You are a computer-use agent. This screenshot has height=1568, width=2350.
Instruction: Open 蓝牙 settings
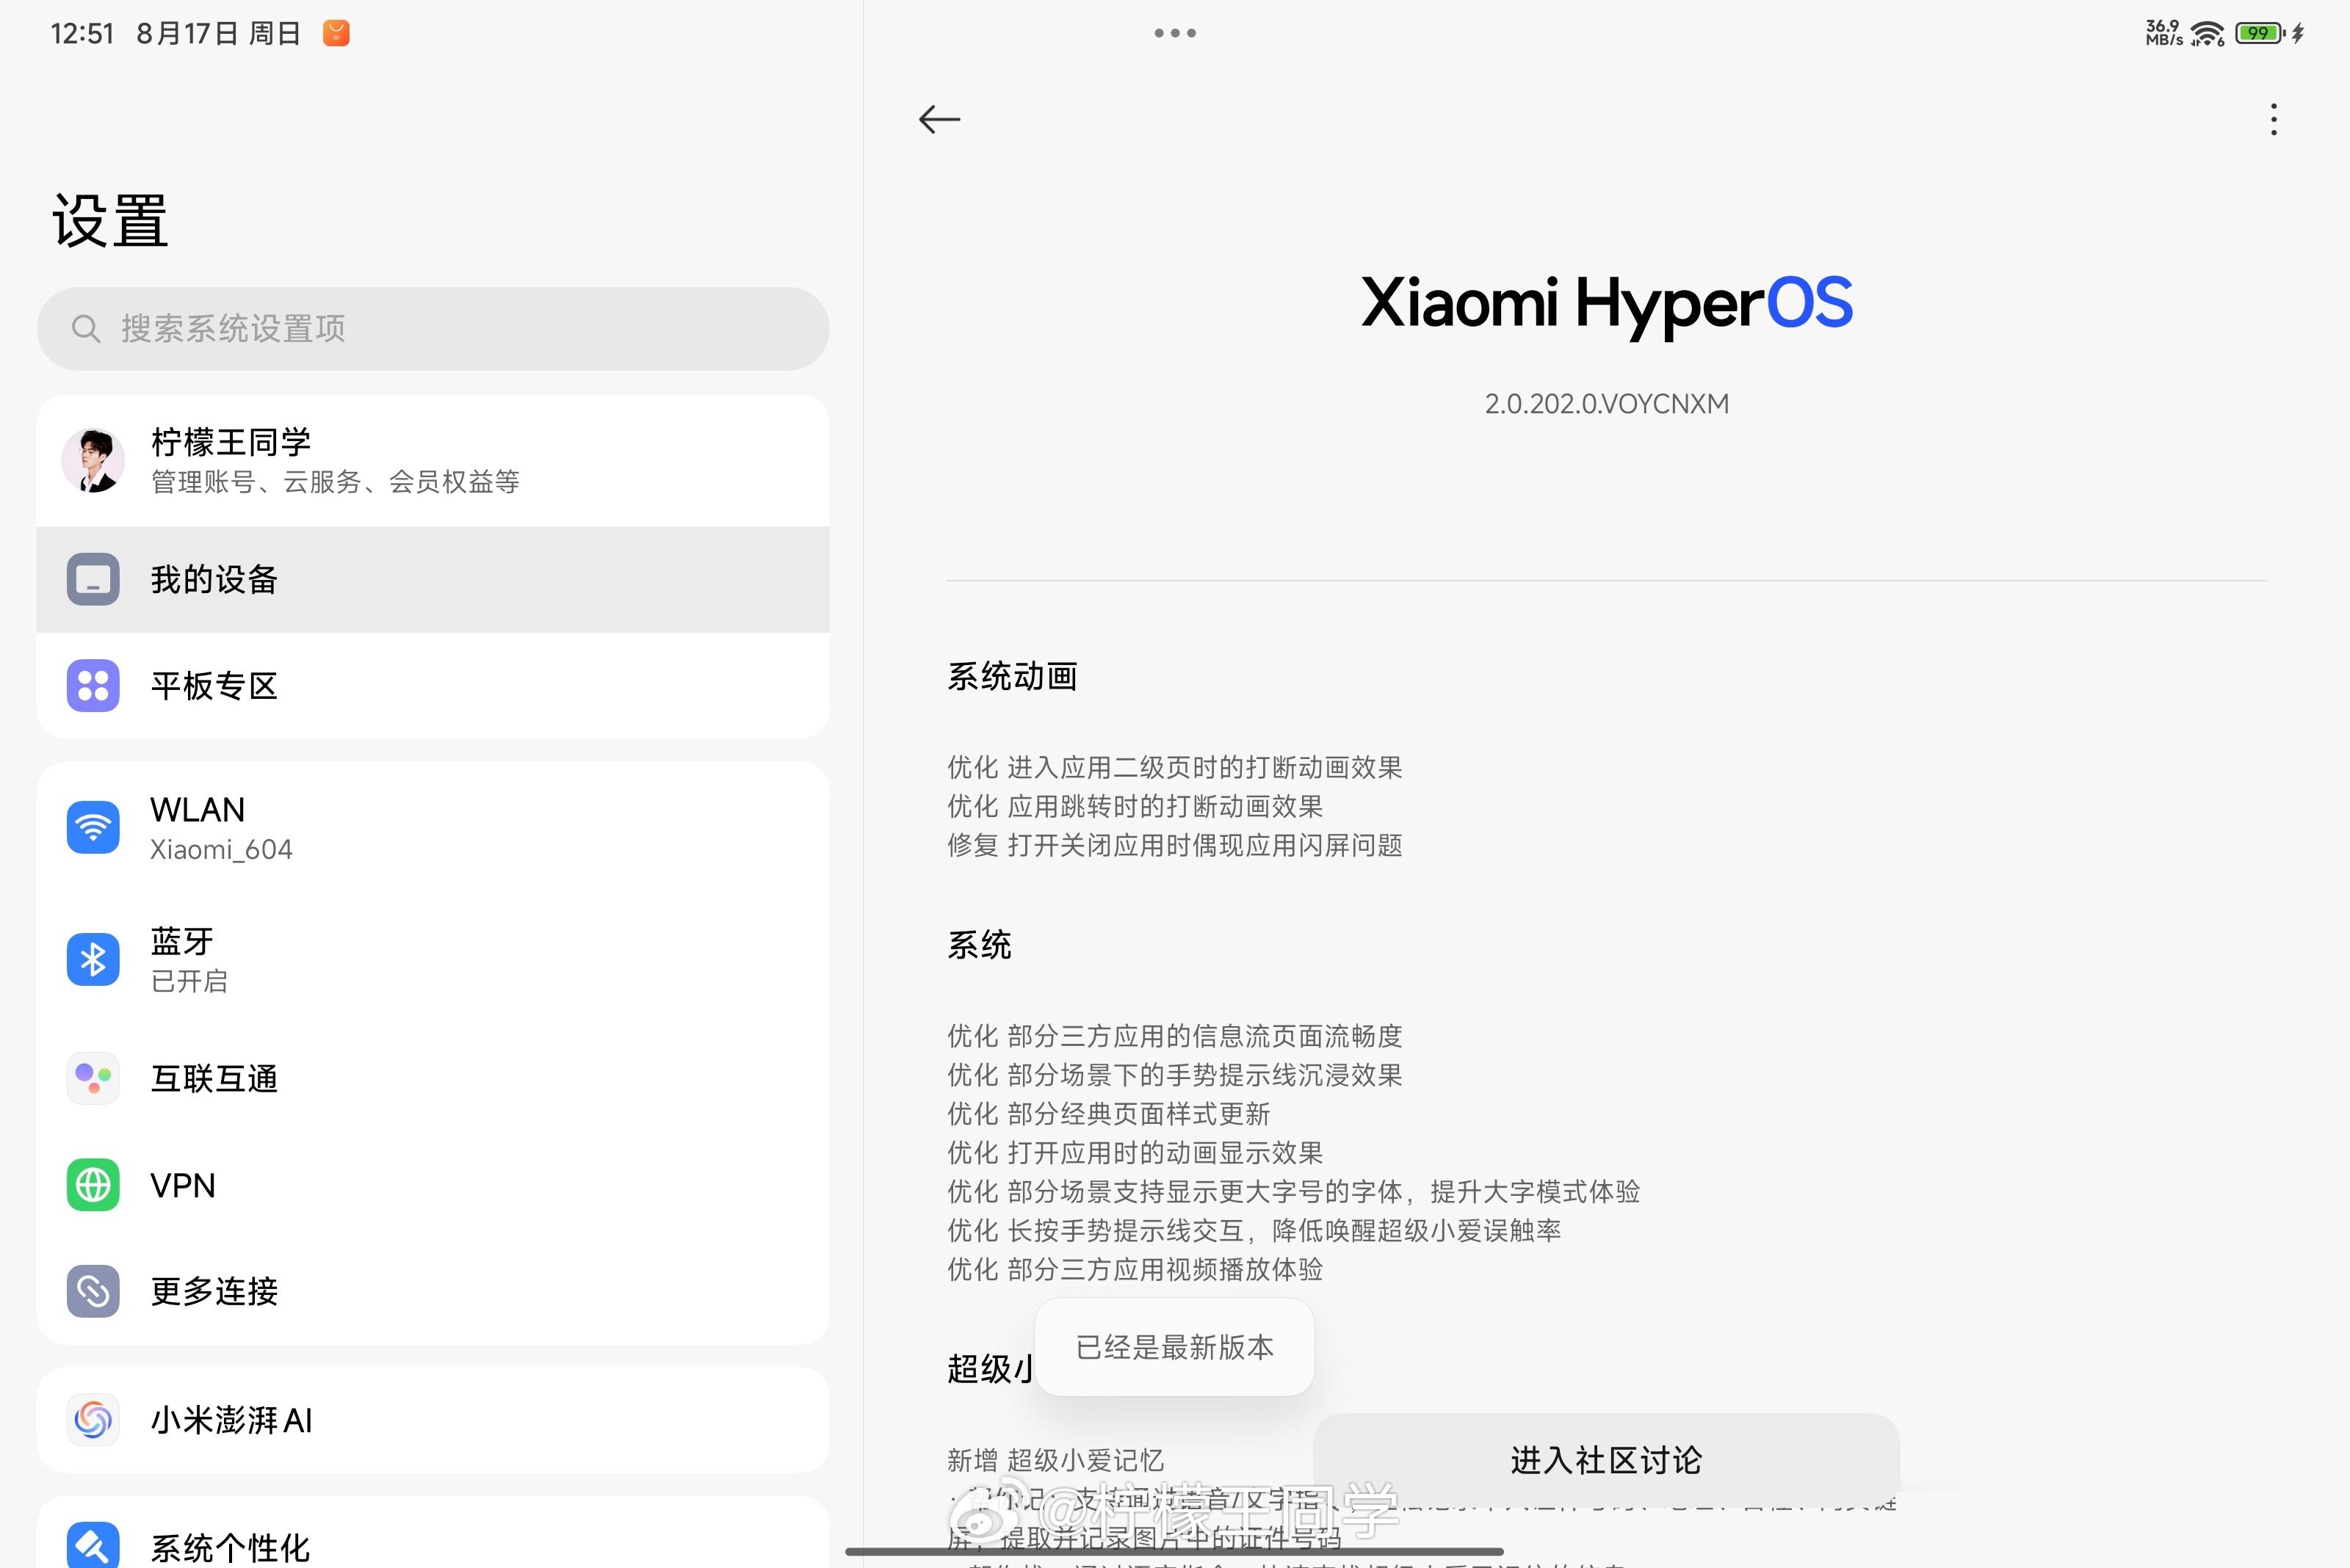pos(433,959)
